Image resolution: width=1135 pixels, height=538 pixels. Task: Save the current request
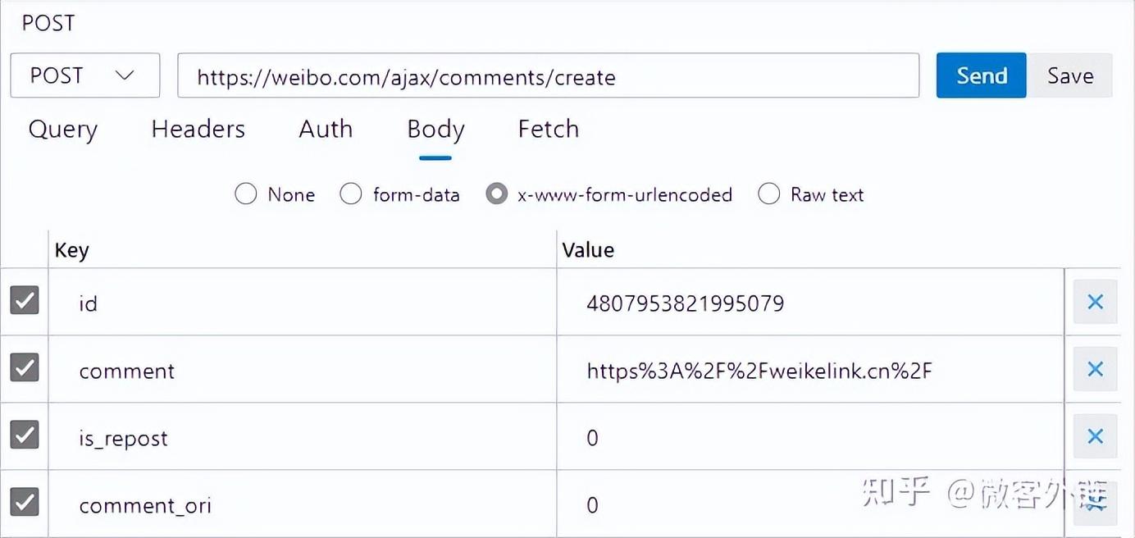[1070, 75]
